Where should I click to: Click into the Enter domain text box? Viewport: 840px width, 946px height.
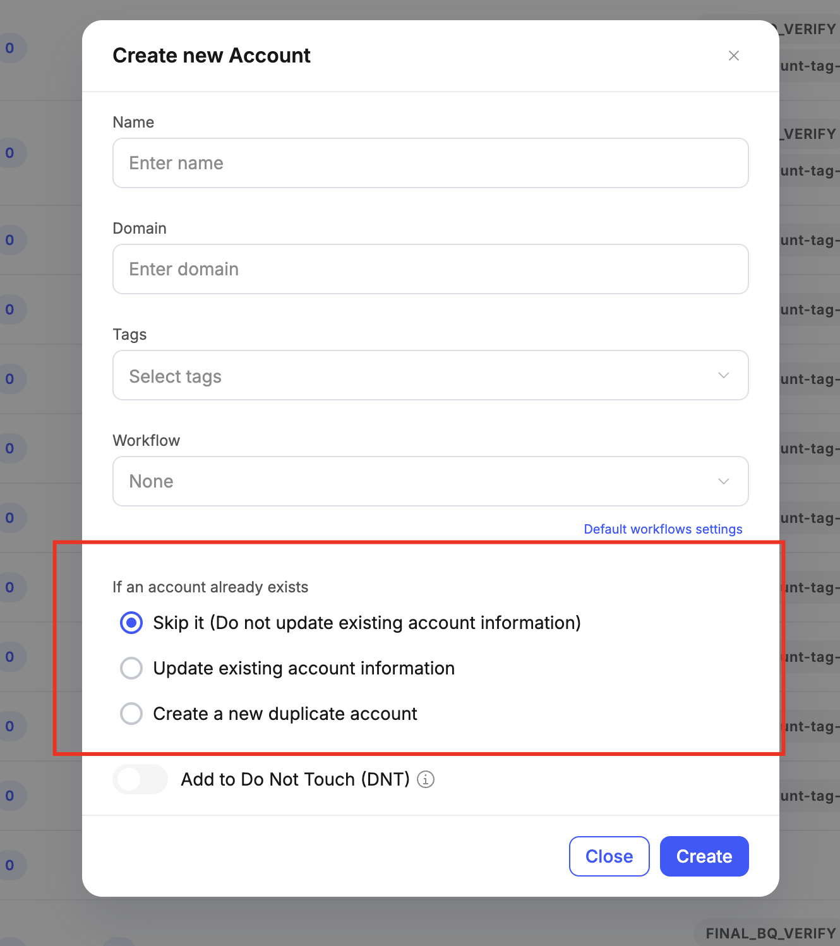click(x=430, y=269)
